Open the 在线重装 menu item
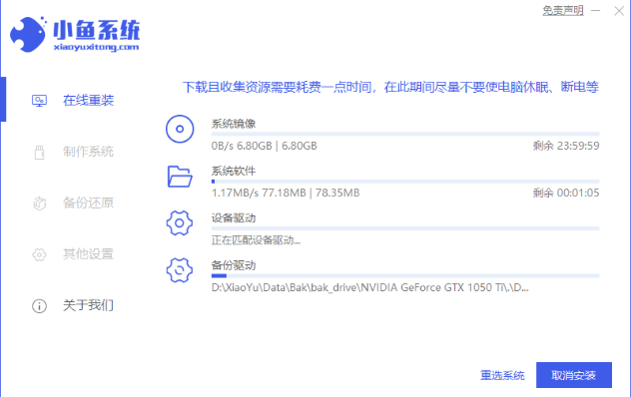 (88, 101)
